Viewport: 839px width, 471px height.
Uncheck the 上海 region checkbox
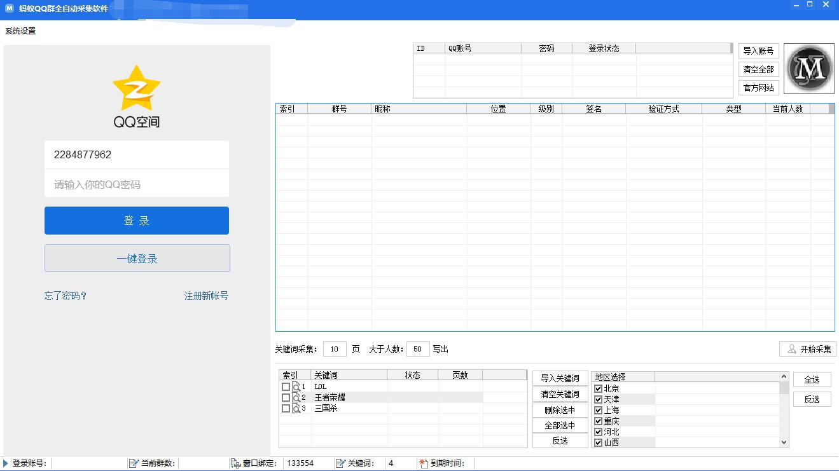[x=598, y=410]
